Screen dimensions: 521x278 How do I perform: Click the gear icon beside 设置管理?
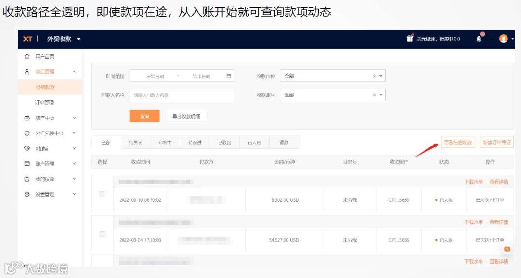[27, 194]
